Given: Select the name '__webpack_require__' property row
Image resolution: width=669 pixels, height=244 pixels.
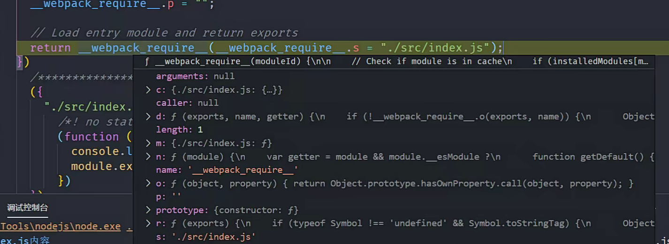Looking at the screenshot, I should pyautogui.click(x=227, y=170).
